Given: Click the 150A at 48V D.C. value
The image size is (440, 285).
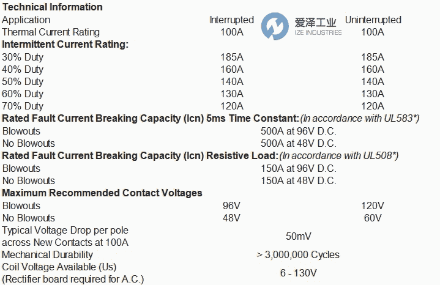Looking at the screenshot, I should click(299, 180).
